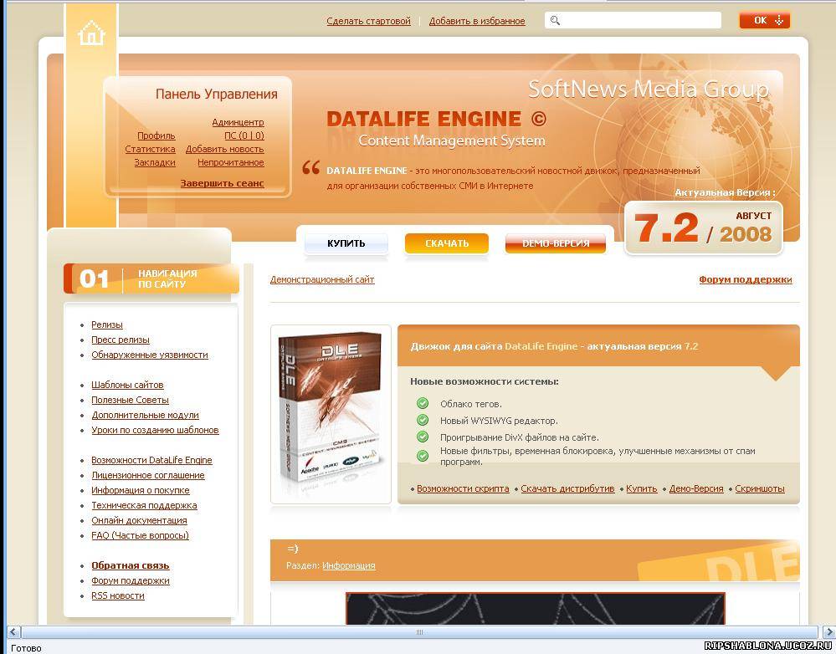This screenshot has height=654, width=836.
Task: Focus the top search input field
Action: pos(633,21)
